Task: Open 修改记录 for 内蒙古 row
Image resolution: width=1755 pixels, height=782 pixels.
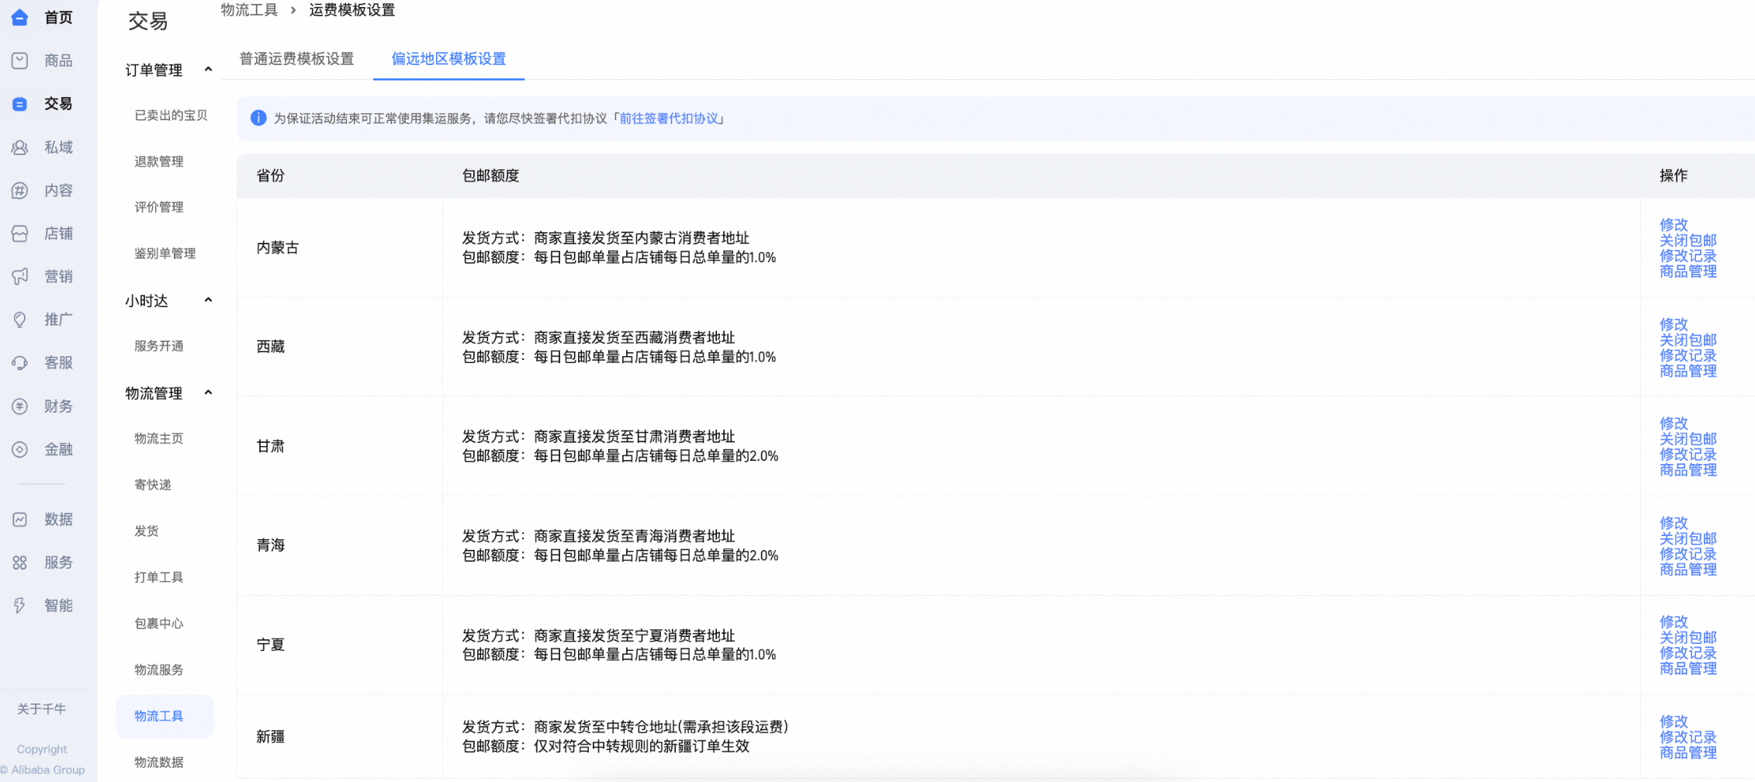Action: coord(1688,255)
